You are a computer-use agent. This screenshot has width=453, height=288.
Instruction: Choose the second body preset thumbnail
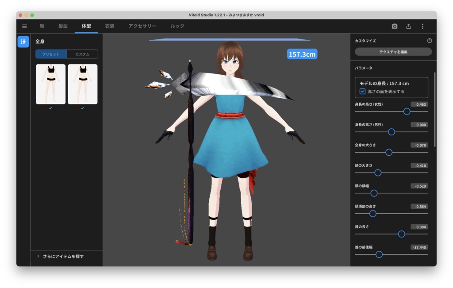83,84
